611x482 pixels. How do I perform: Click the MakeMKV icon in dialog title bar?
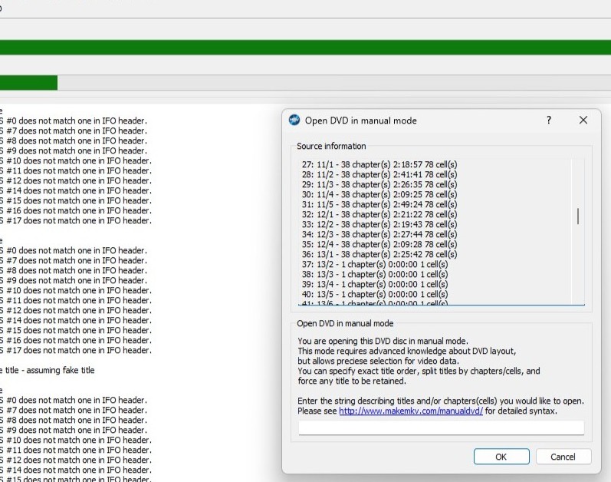pyautogui.click(x=294, y=121)
